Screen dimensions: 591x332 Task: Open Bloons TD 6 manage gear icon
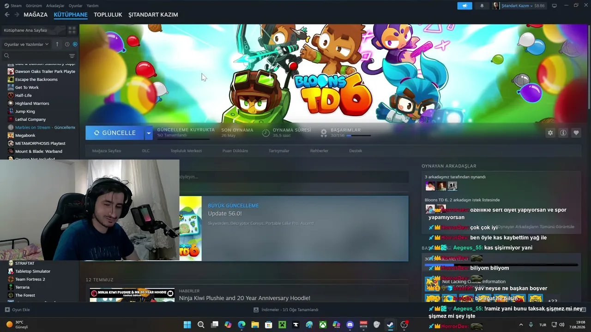click(x=550, y=133)
